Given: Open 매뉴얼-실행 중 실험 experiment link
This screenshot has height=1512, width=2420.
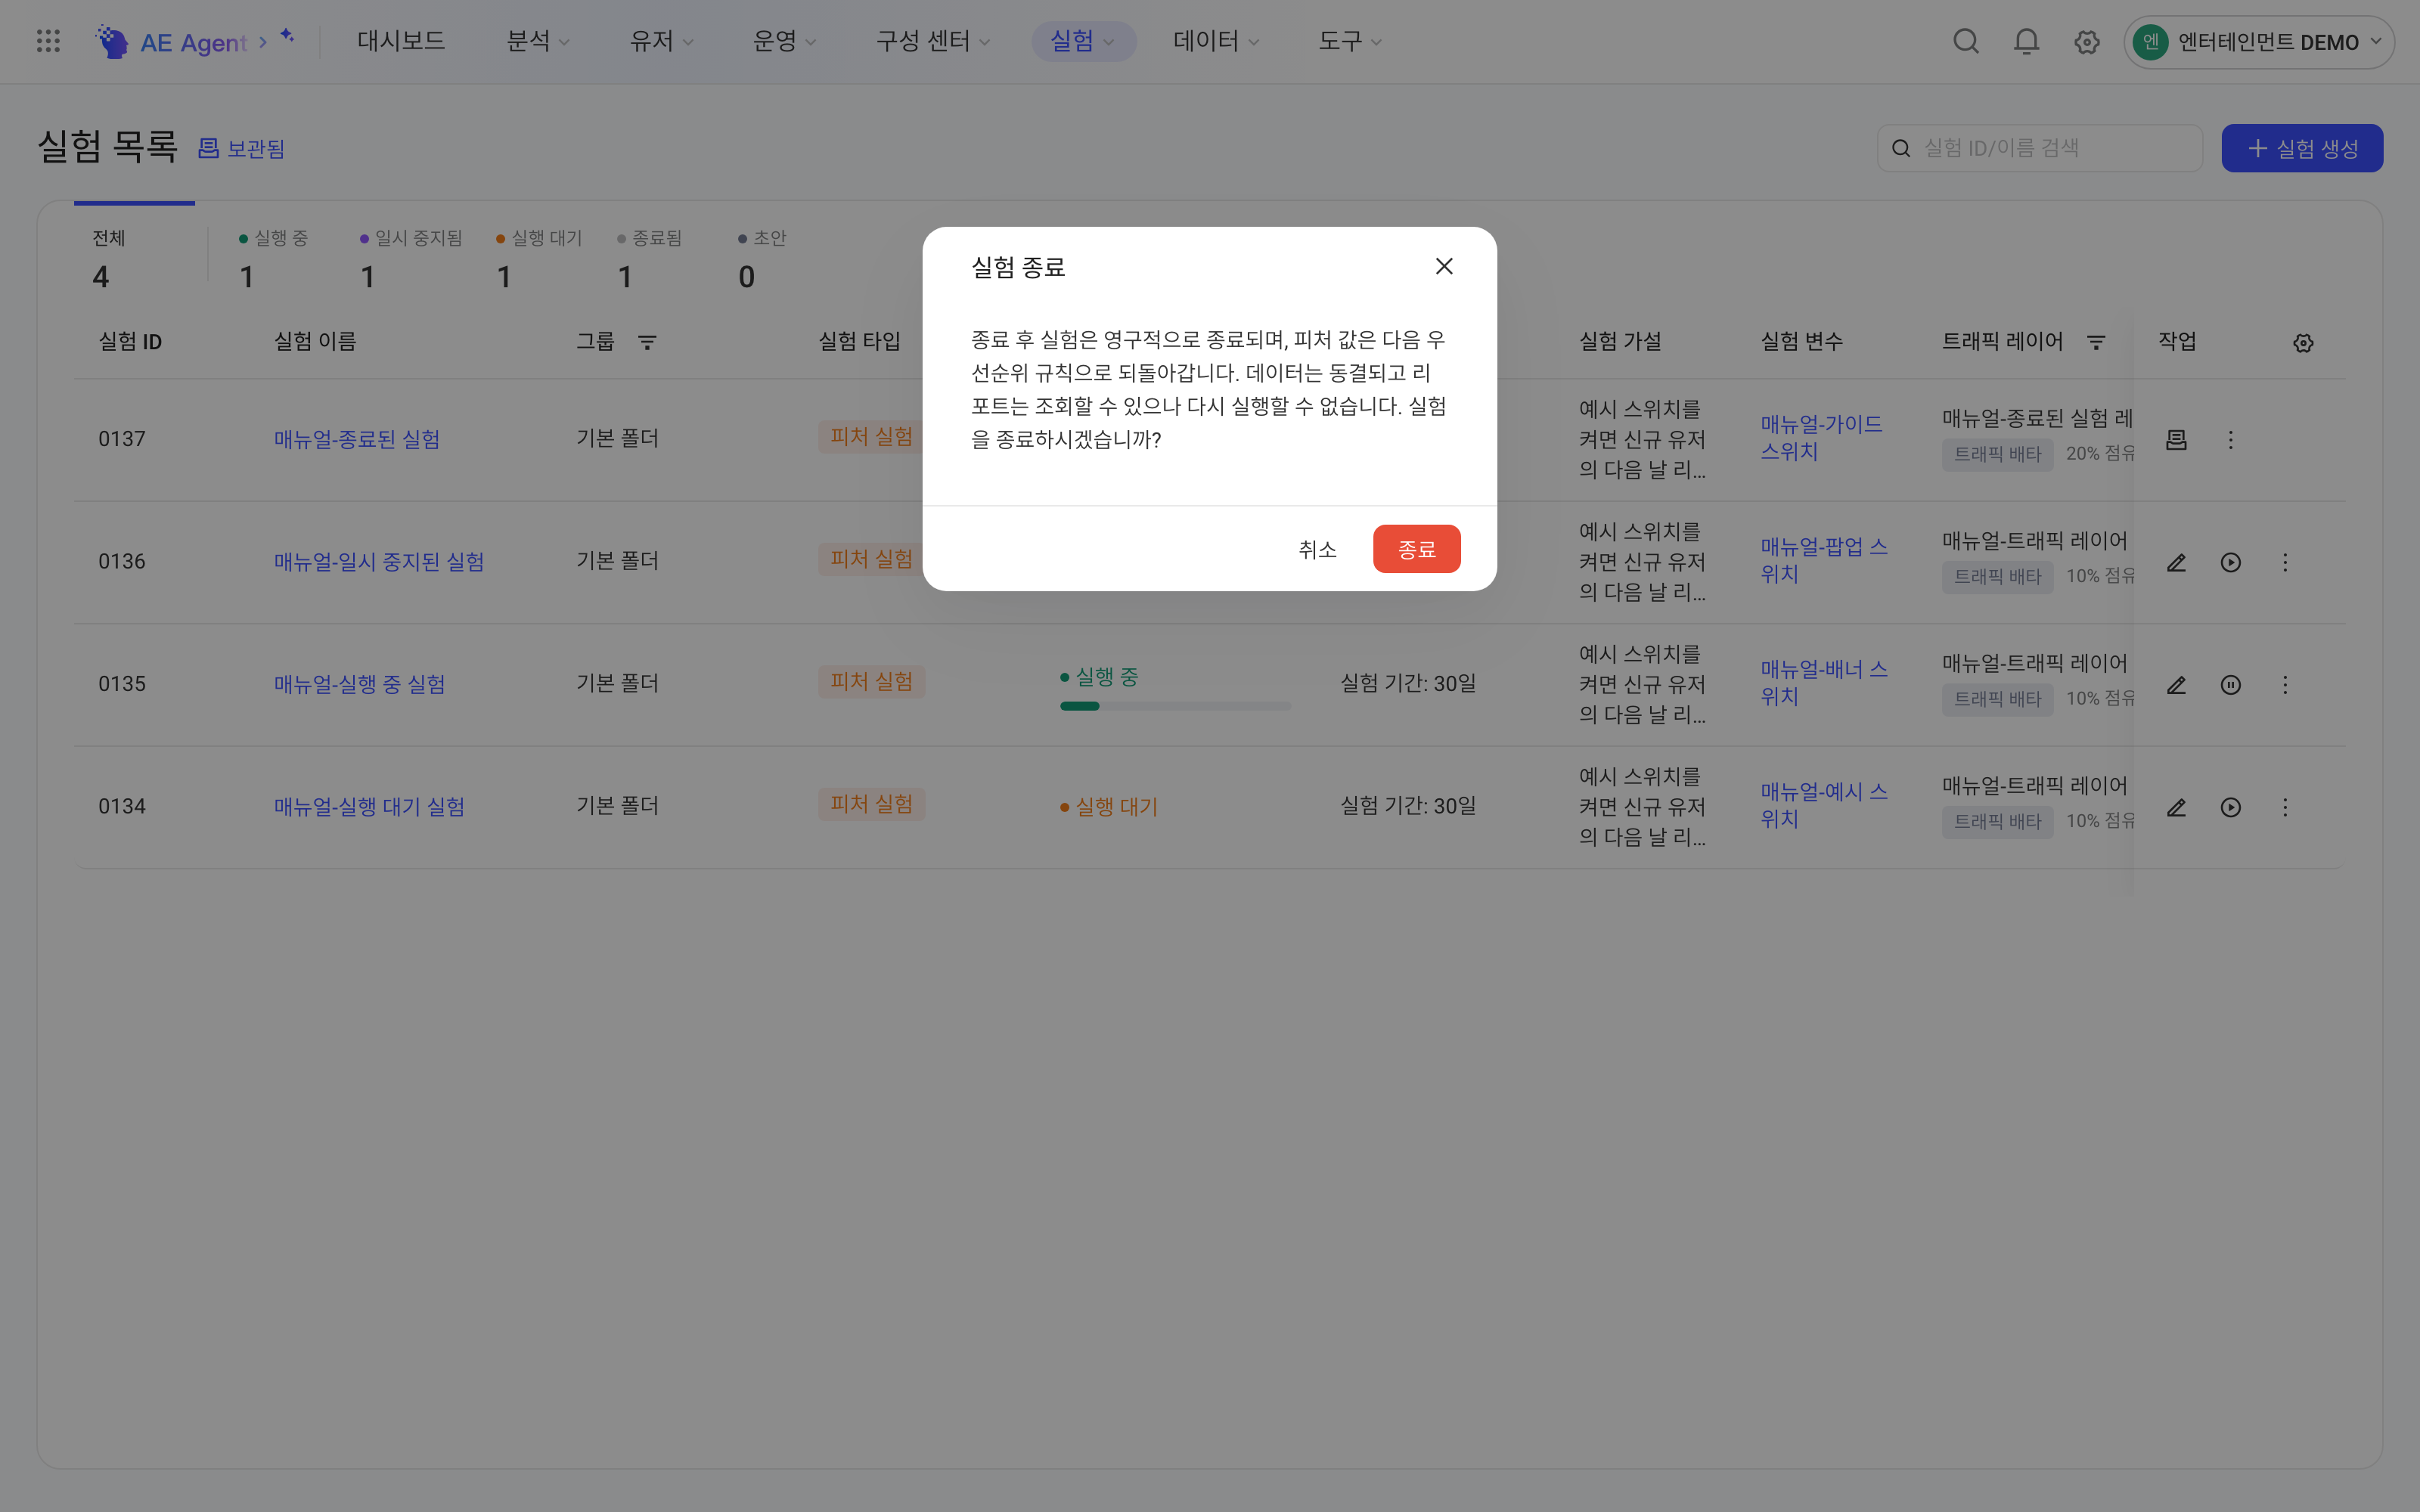Looking at the screenshot, I should click(x=360, y=685).
